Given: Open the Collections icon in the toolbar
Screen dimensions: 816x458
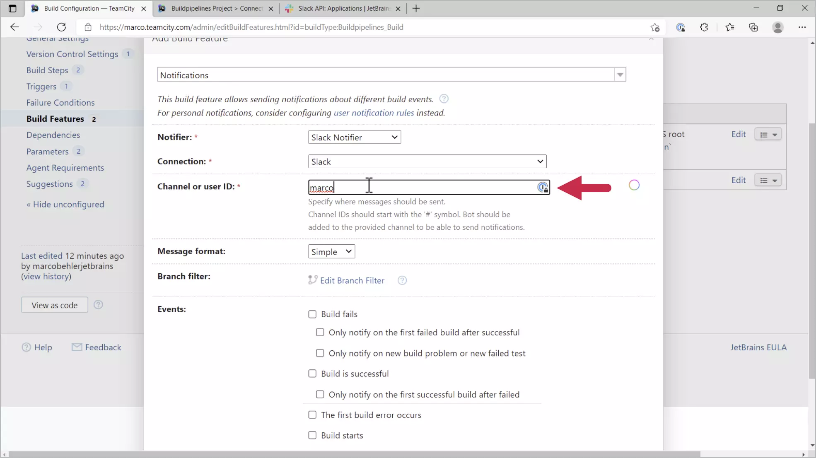Looking at the screenshot, I should click(753, 27).
